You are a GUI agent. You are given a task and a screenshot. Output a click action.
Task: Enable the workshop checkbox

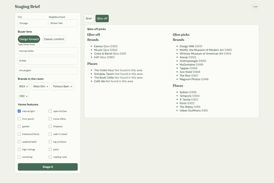tap(19, 157)
